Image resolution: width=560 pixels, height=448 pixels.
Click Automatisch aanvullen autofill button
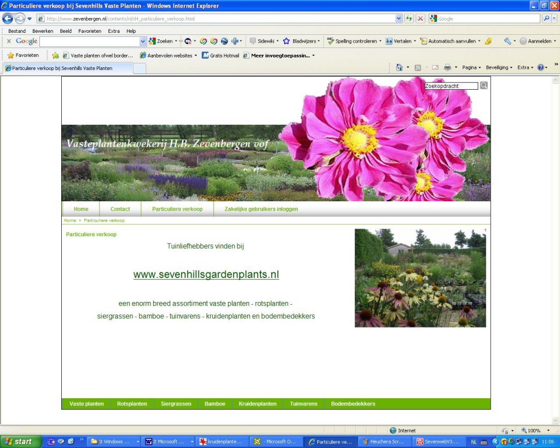[x=450, y=41]
